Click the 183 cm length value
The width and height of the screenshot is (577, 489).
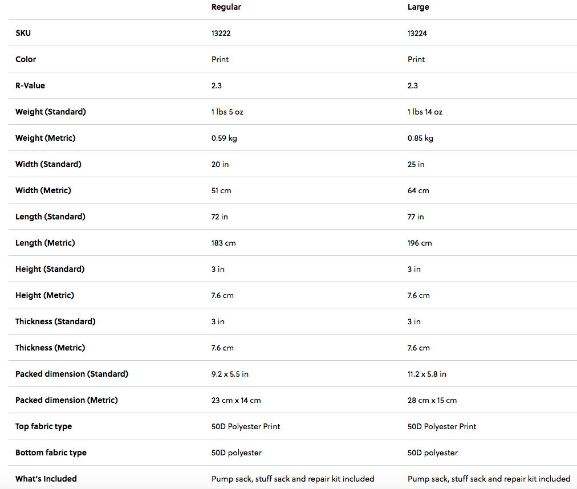pos(224,243)
